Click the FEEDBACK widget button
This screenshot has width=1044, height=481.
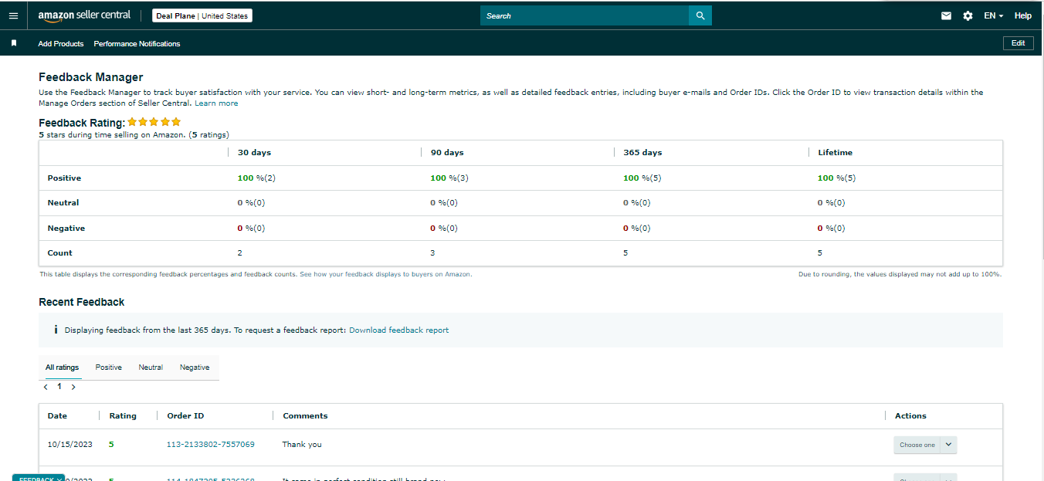(x=39, y=478)
